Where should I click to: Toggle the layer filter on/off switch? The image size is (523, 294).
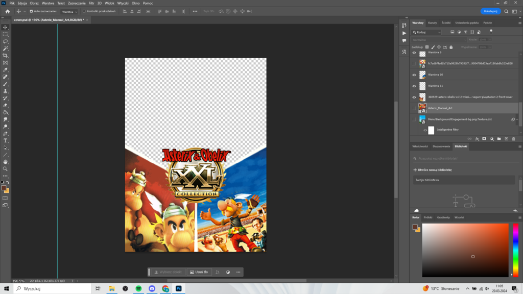[491, 31]
